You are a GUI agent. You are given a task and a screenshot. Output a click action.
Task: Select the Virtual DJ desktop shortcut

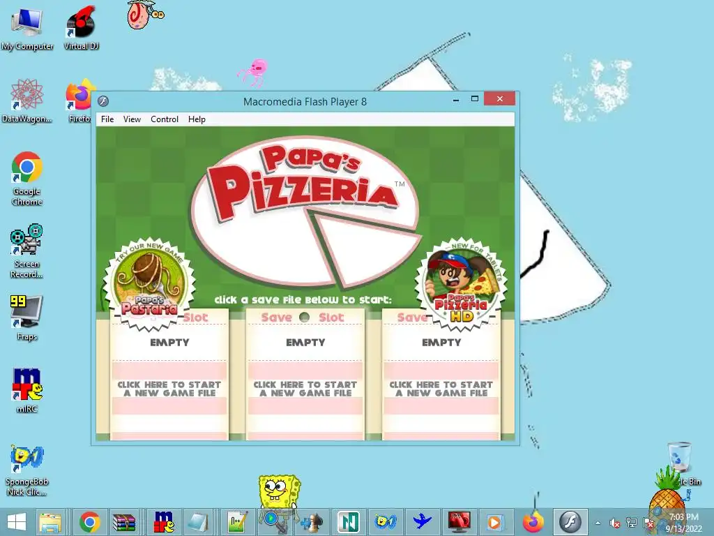(x=81, y=29)
